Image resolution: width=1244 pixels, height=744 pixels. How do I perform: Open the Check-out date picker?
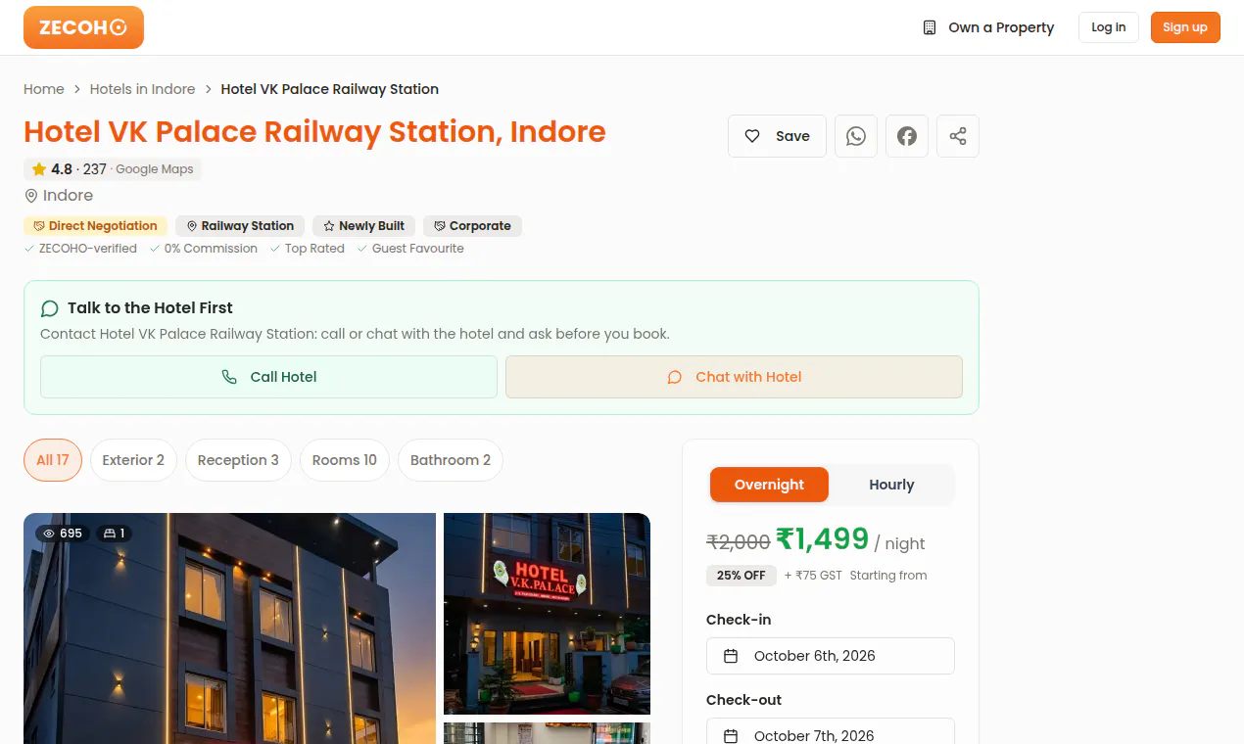(831, 731)
